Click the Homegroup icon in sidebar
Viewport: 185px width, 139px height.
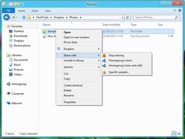(x=8, y=84)
